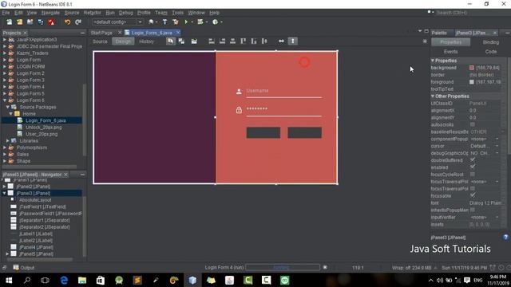The height and width of the screenshot is (287, 511).
Task: Click the Build Project hammer icon
Action: point(164,22)
